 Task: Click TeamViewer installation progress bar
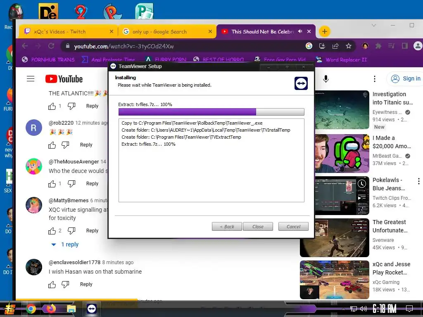[211, 112]
